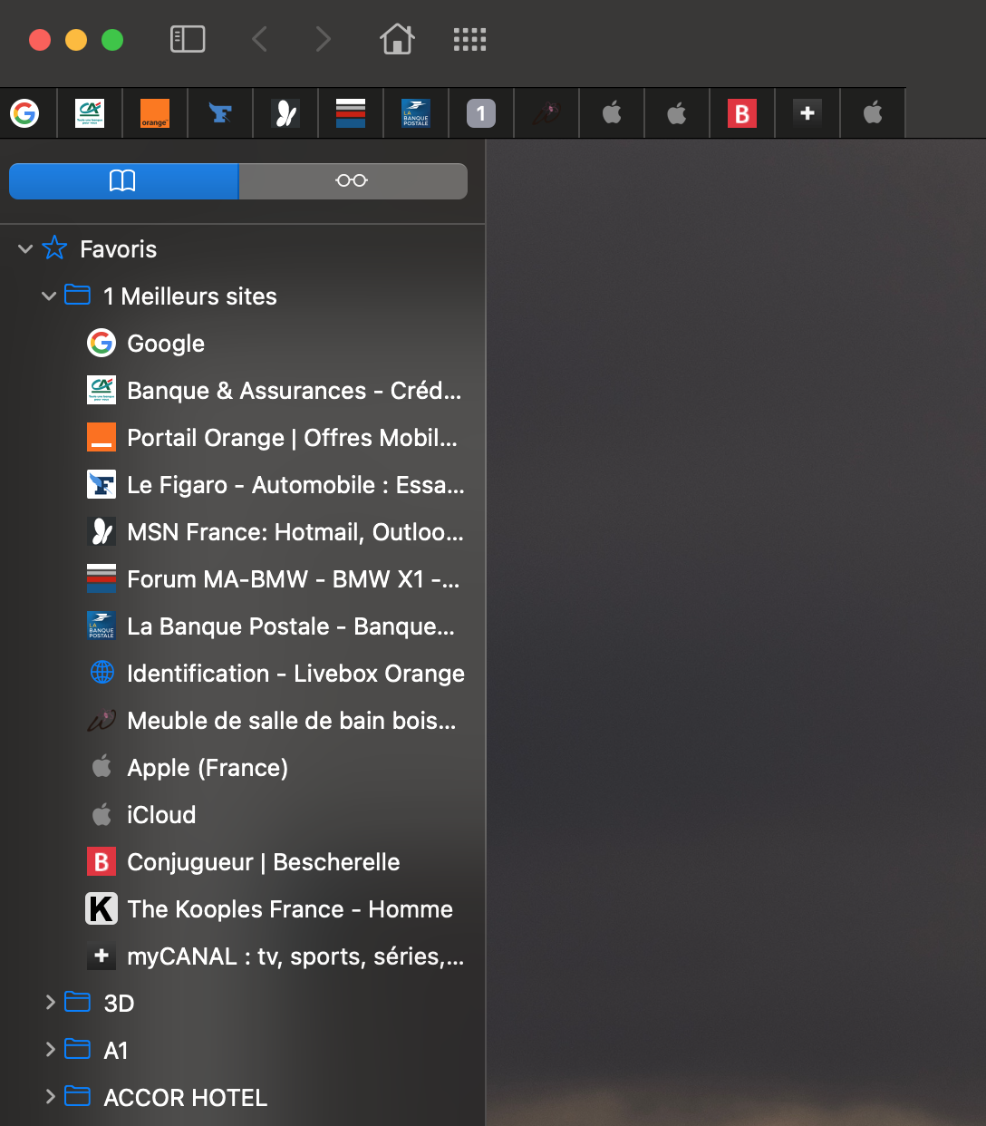Open MSN butterfly favicon in favorites bar
The image size is (986, 1126).
(285, 113)
